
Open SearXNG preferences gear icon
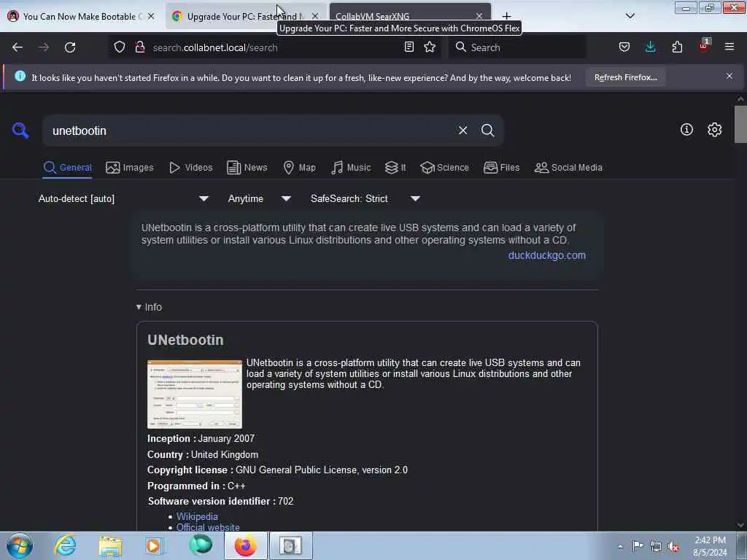714,130
